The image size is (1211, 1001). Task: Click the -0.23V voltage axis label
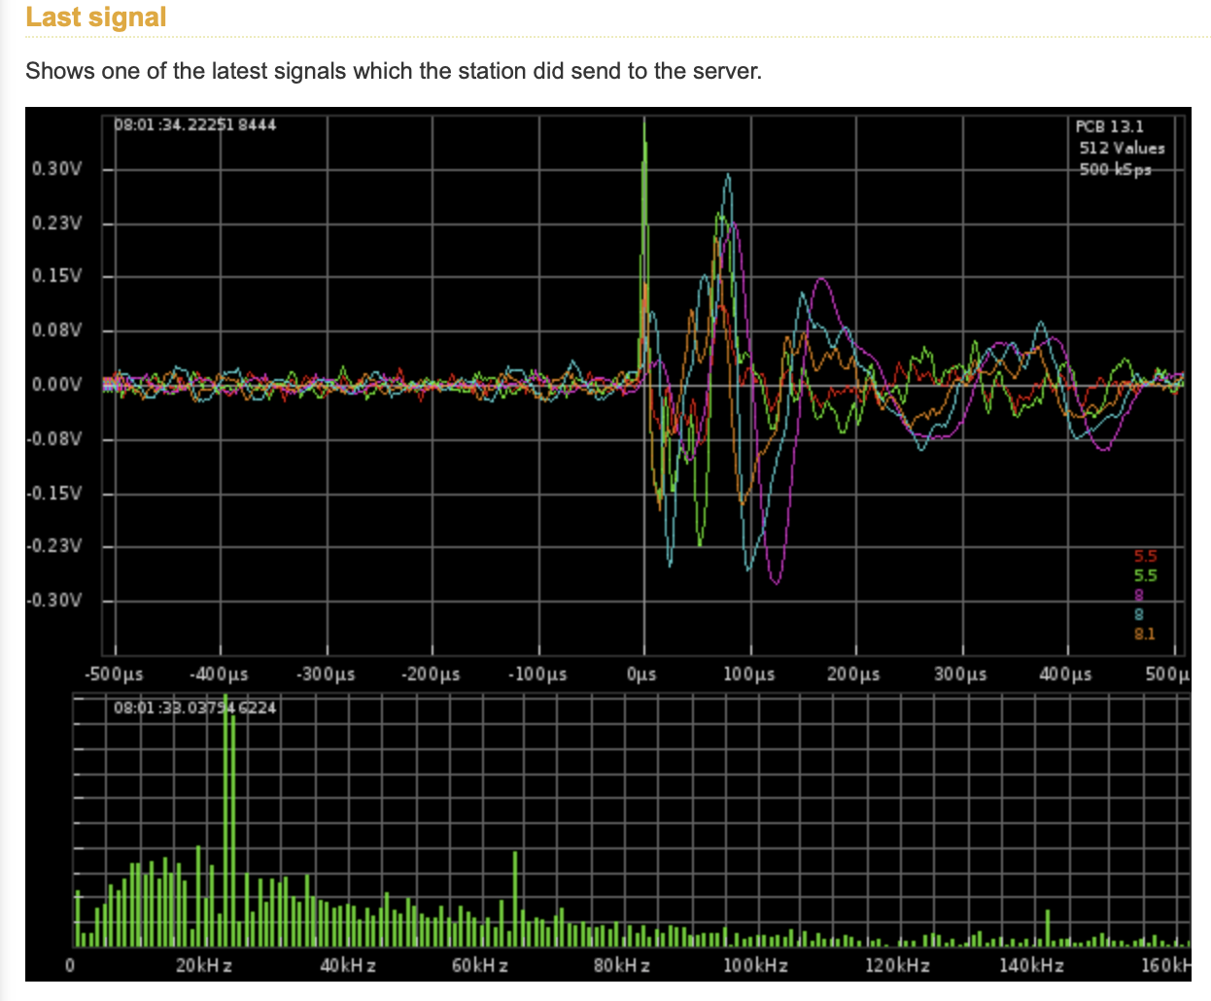pyautogui.click(x=54, y=546)
